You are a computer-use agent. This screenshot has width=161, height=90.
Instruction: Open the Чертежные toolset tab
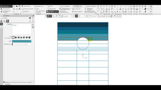coord(6,6)
